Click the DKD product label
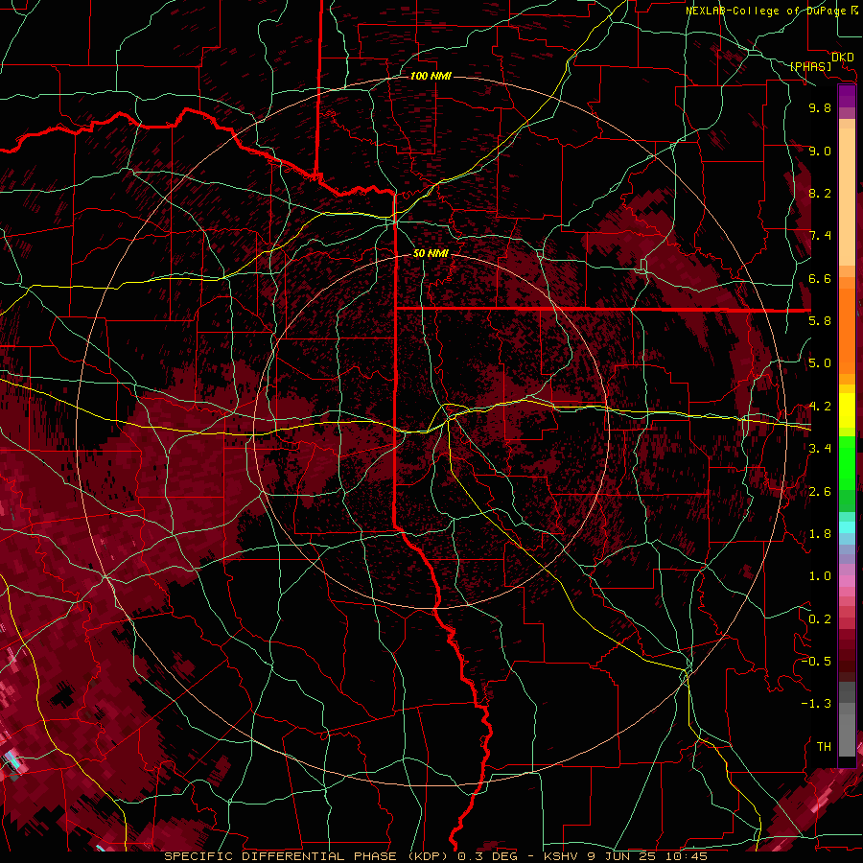This screenshot has width=863, height=863. (842, 58)
